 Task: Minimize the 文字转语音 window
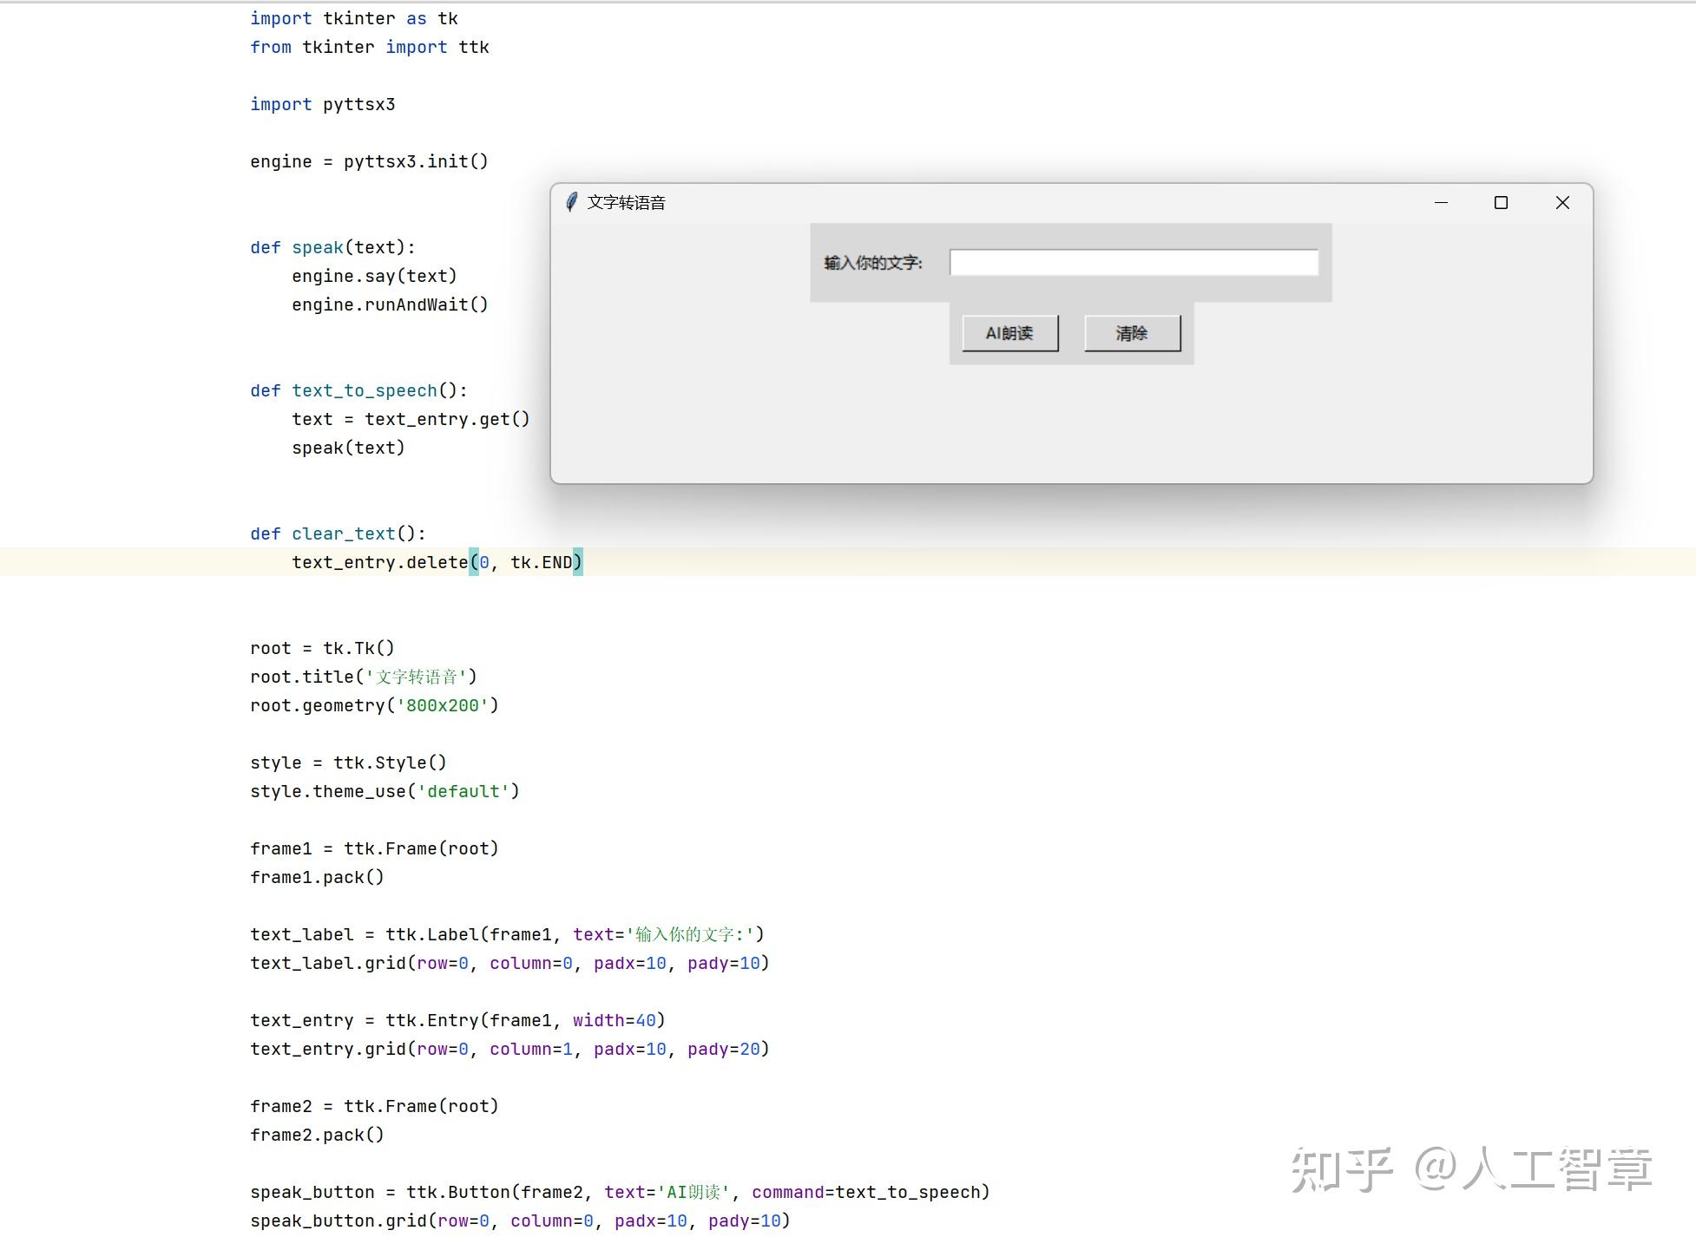coord(1441,202)
